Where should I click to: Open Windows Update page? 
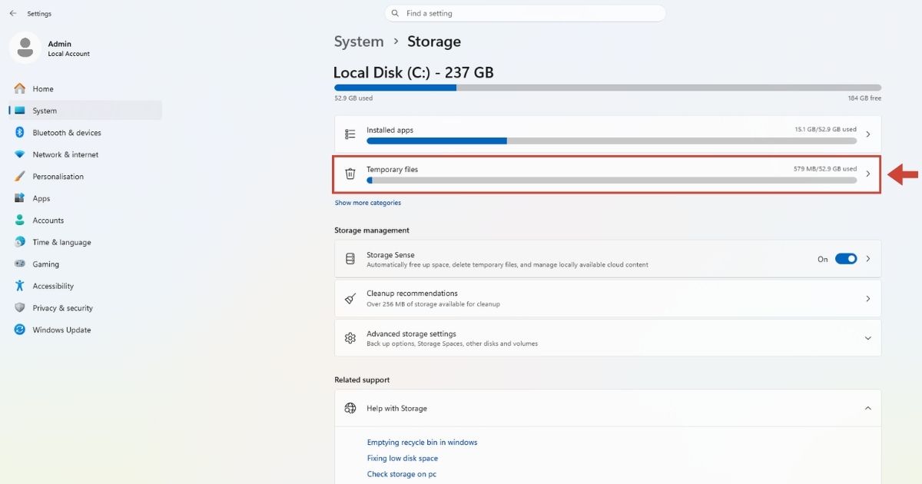click(85, 330)
